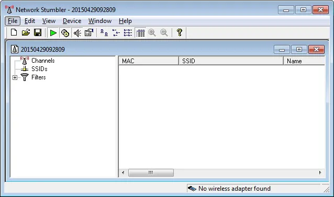Screen dimensions: 334x197
Task: Click the horizontal scrollbar right arrow
Action: [x=320, y=172]
